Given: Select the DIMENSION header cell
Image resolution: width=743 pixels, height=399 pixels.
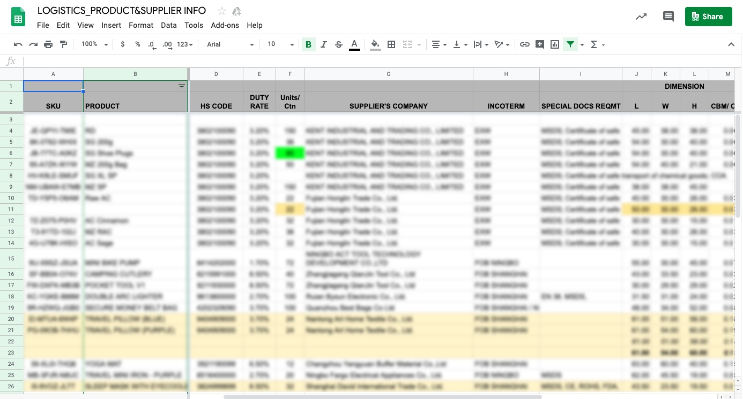Looking at the screenshot, I should point(684,86).
